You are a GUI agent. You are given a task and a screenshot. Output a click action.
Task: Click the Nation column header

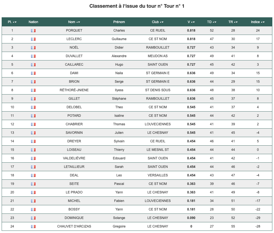coord(33,22)
